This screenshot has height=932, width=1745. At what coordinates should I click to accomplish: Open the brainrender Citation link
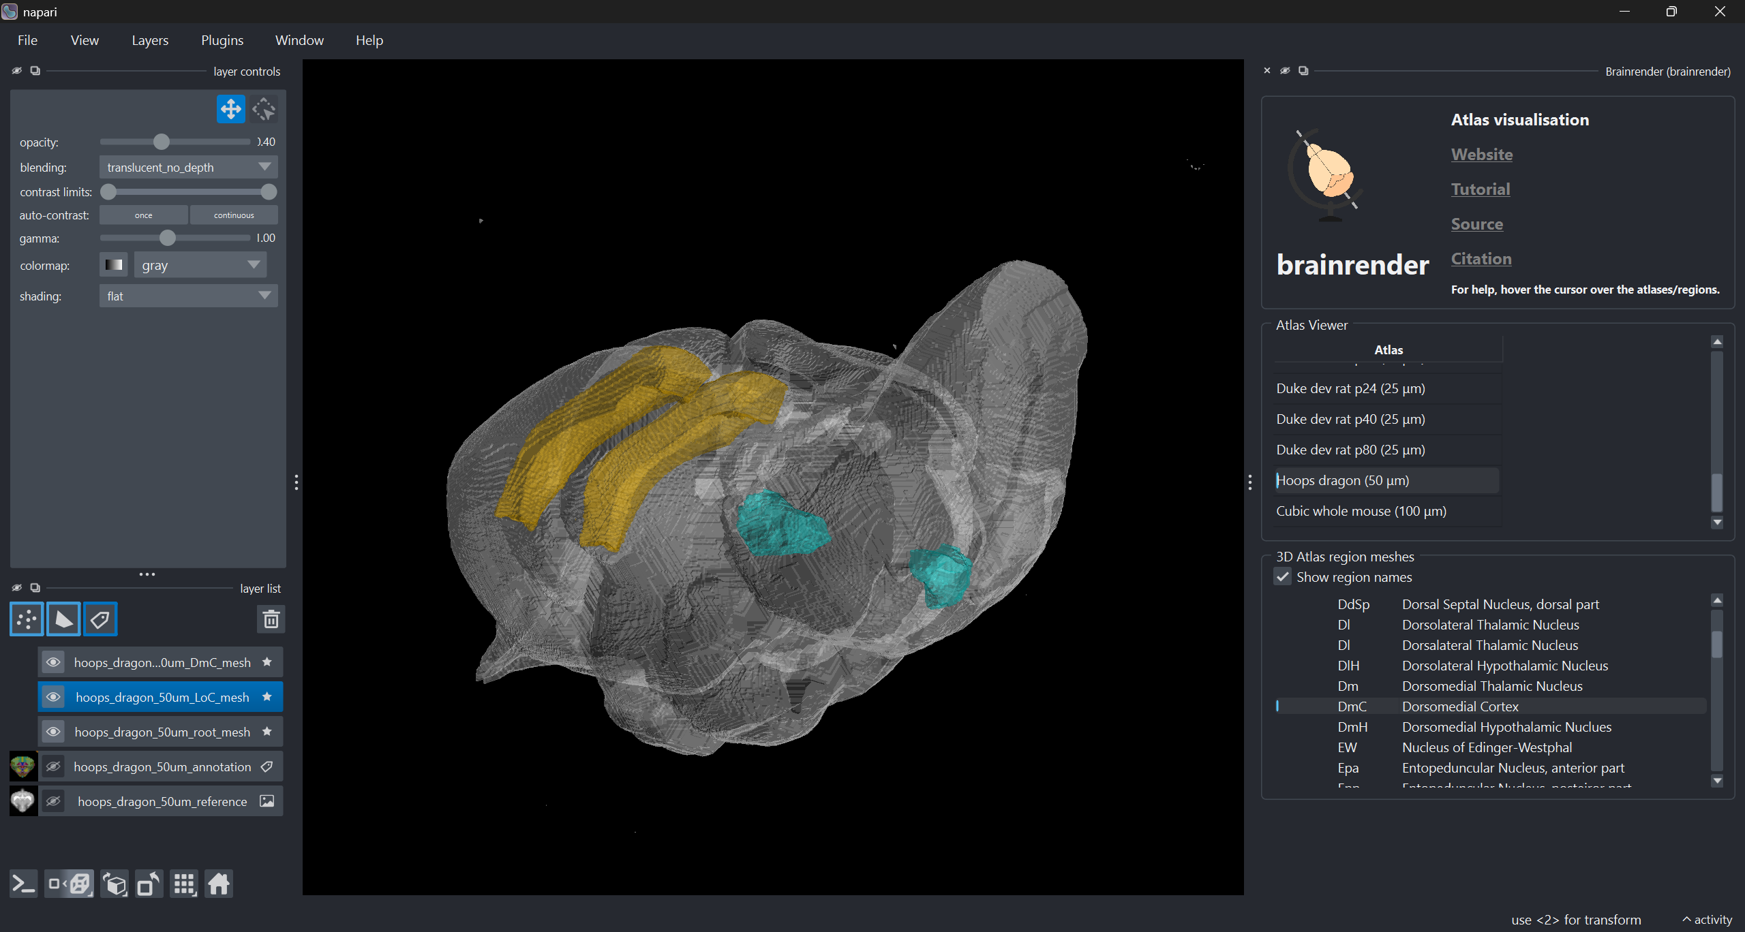point(1481,259)
